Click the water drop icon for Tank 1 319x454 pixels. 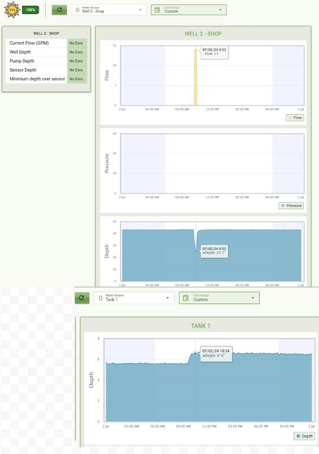click(x=101, y=298)
